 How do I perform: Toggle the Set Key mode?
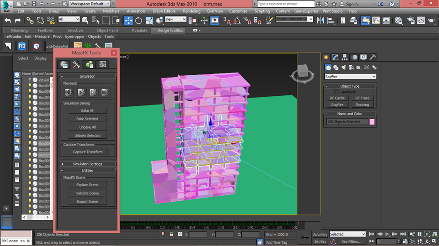point(320,241)
